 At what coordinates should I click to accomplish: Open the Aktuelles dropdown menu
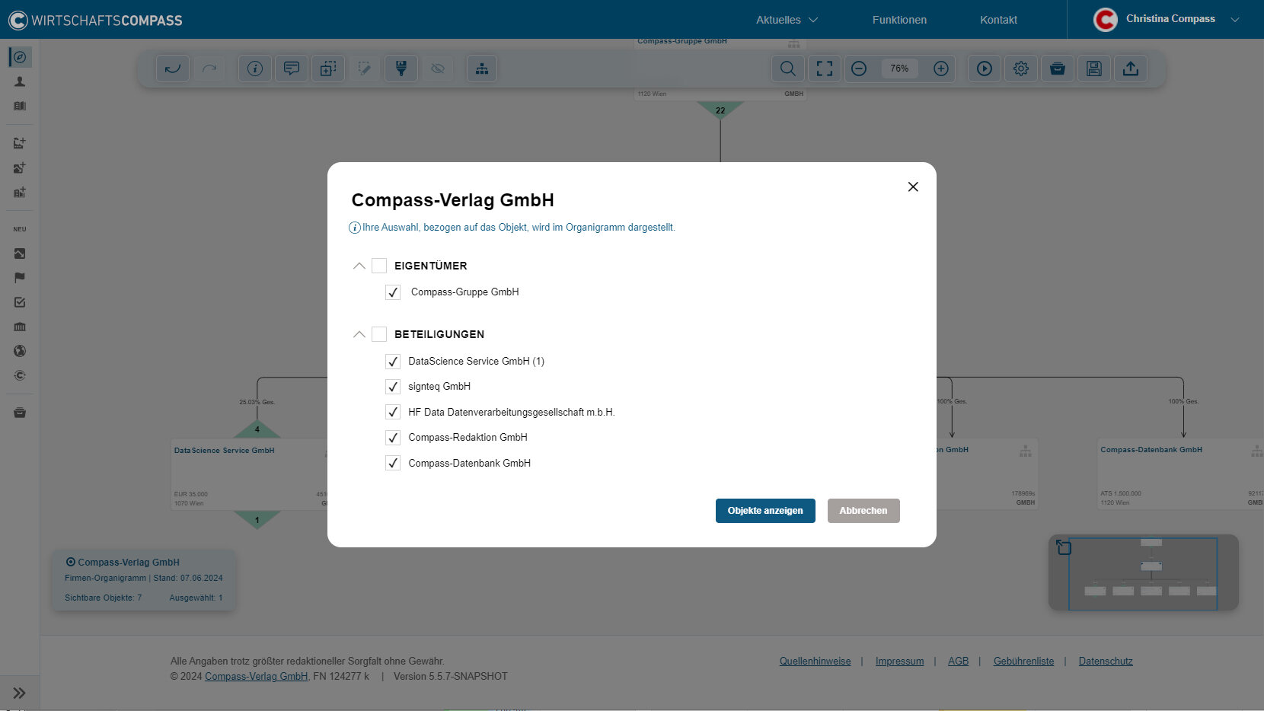(x=787, y=20)
